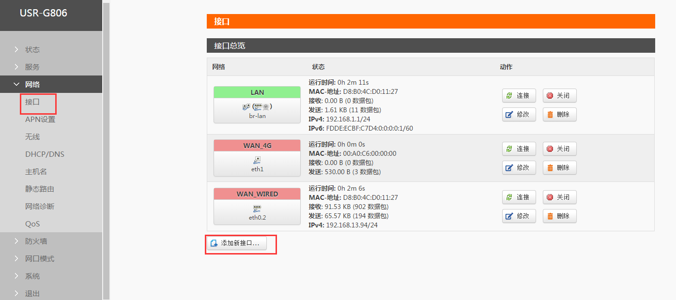
Task: Close the WAN_WIRED interface
Action: click(x=559, y=197)
